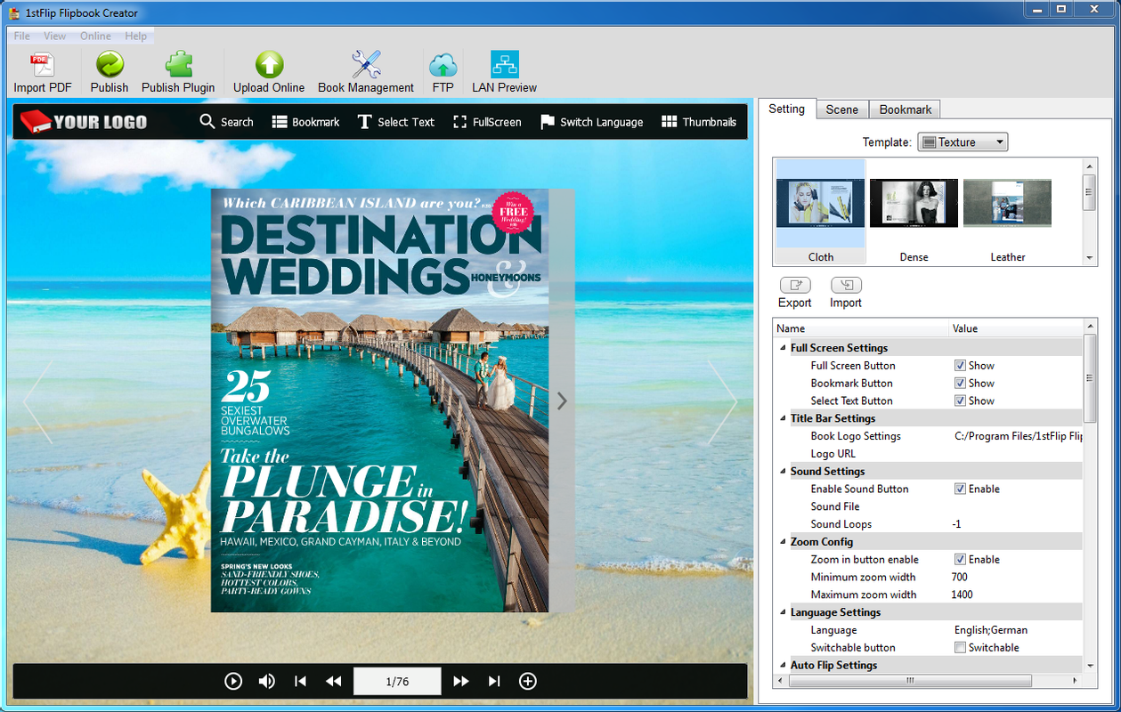The image size is (1121, 712).
Task: Click the page number field 1/76
Action: pyautogui.click(x=397, y=681)
